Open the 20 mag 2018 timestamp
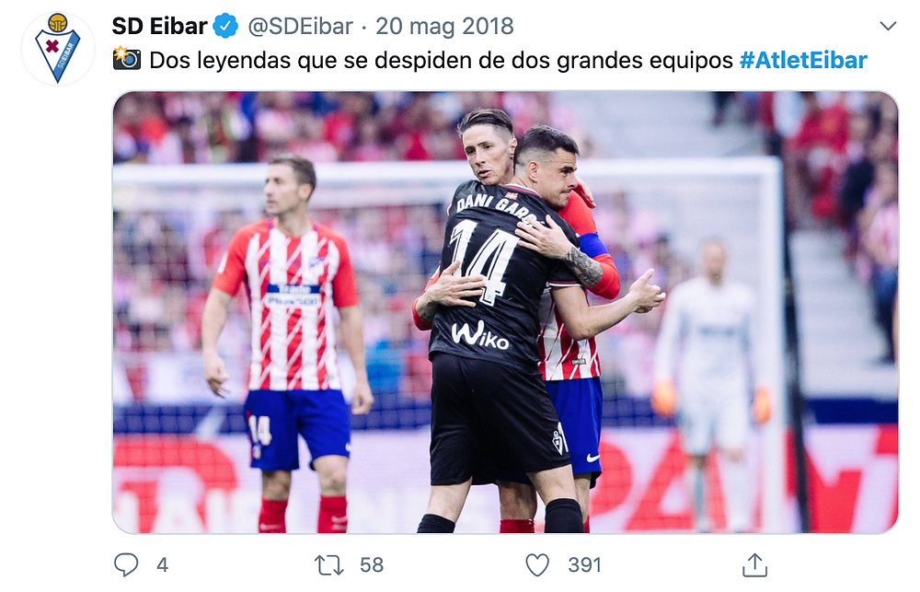Image resolution: width=920 pixels, height=592 pixels. tap(444, 27)
